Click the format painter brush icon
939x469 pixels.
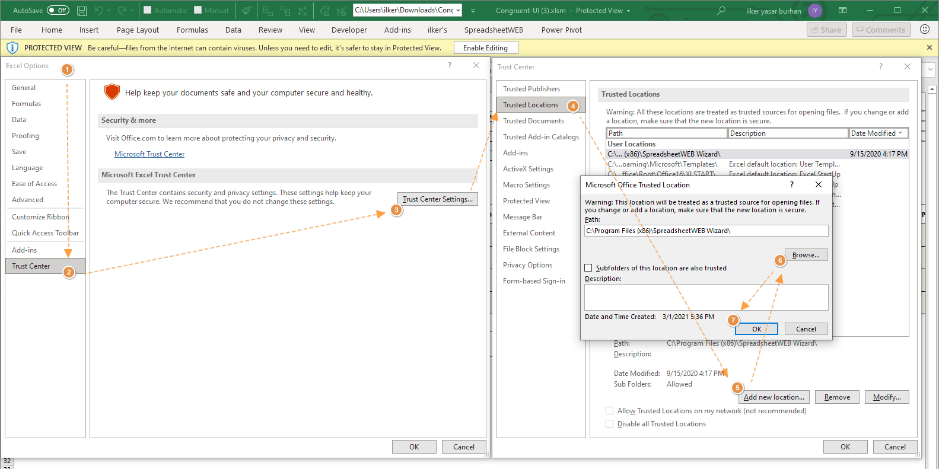[246, 11]
